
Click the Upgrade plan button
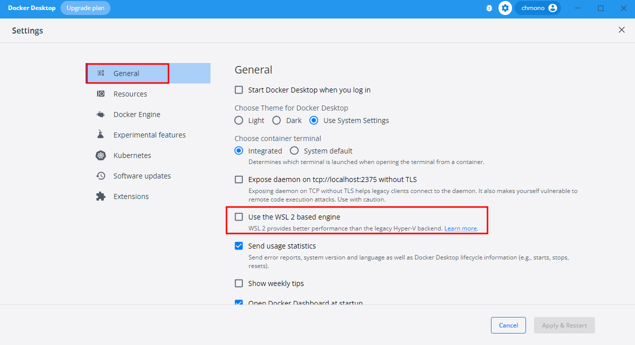(85, 8)
